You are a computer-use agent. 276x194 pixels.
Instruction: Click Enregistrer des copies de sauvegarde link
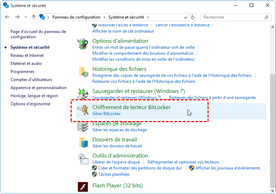(172, 75)
